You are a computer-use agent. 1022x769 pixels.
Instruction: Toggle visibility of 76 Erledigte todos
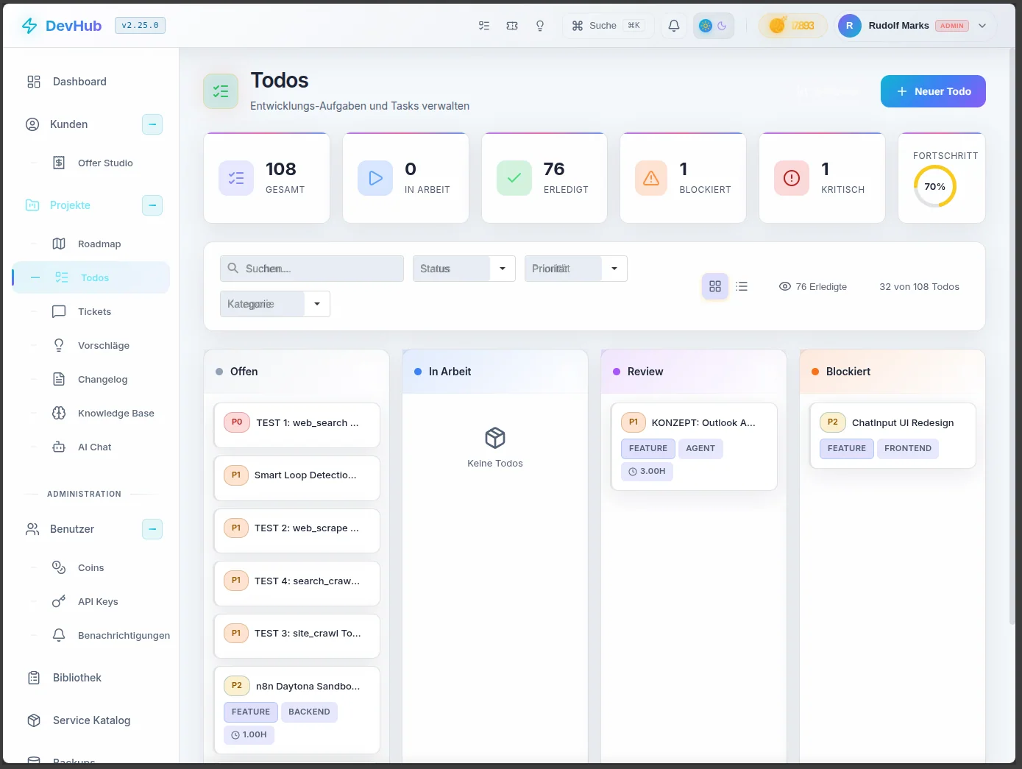click(x=813, y=286)
